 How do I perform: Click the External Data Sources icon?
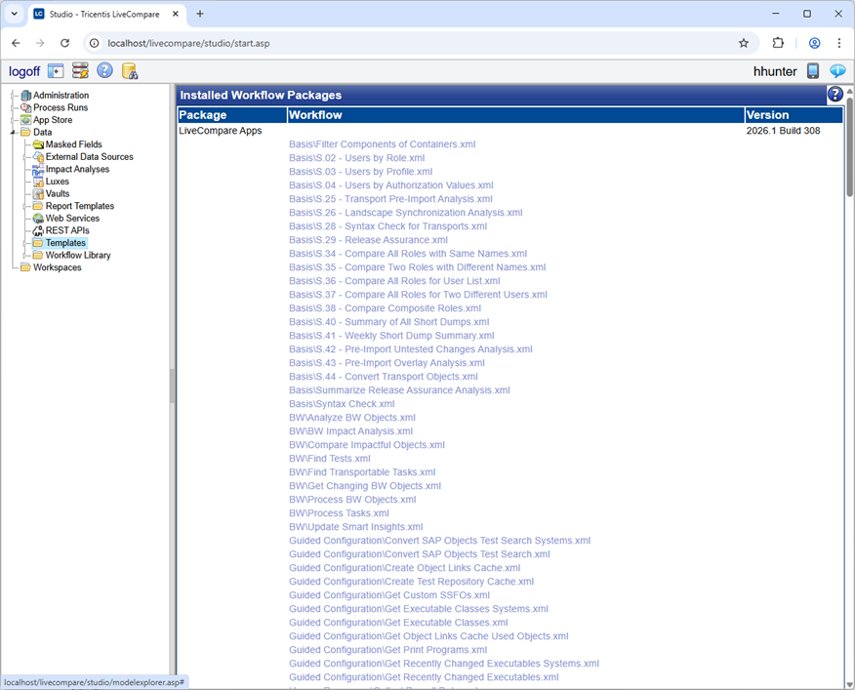click(x=38, y=157)
